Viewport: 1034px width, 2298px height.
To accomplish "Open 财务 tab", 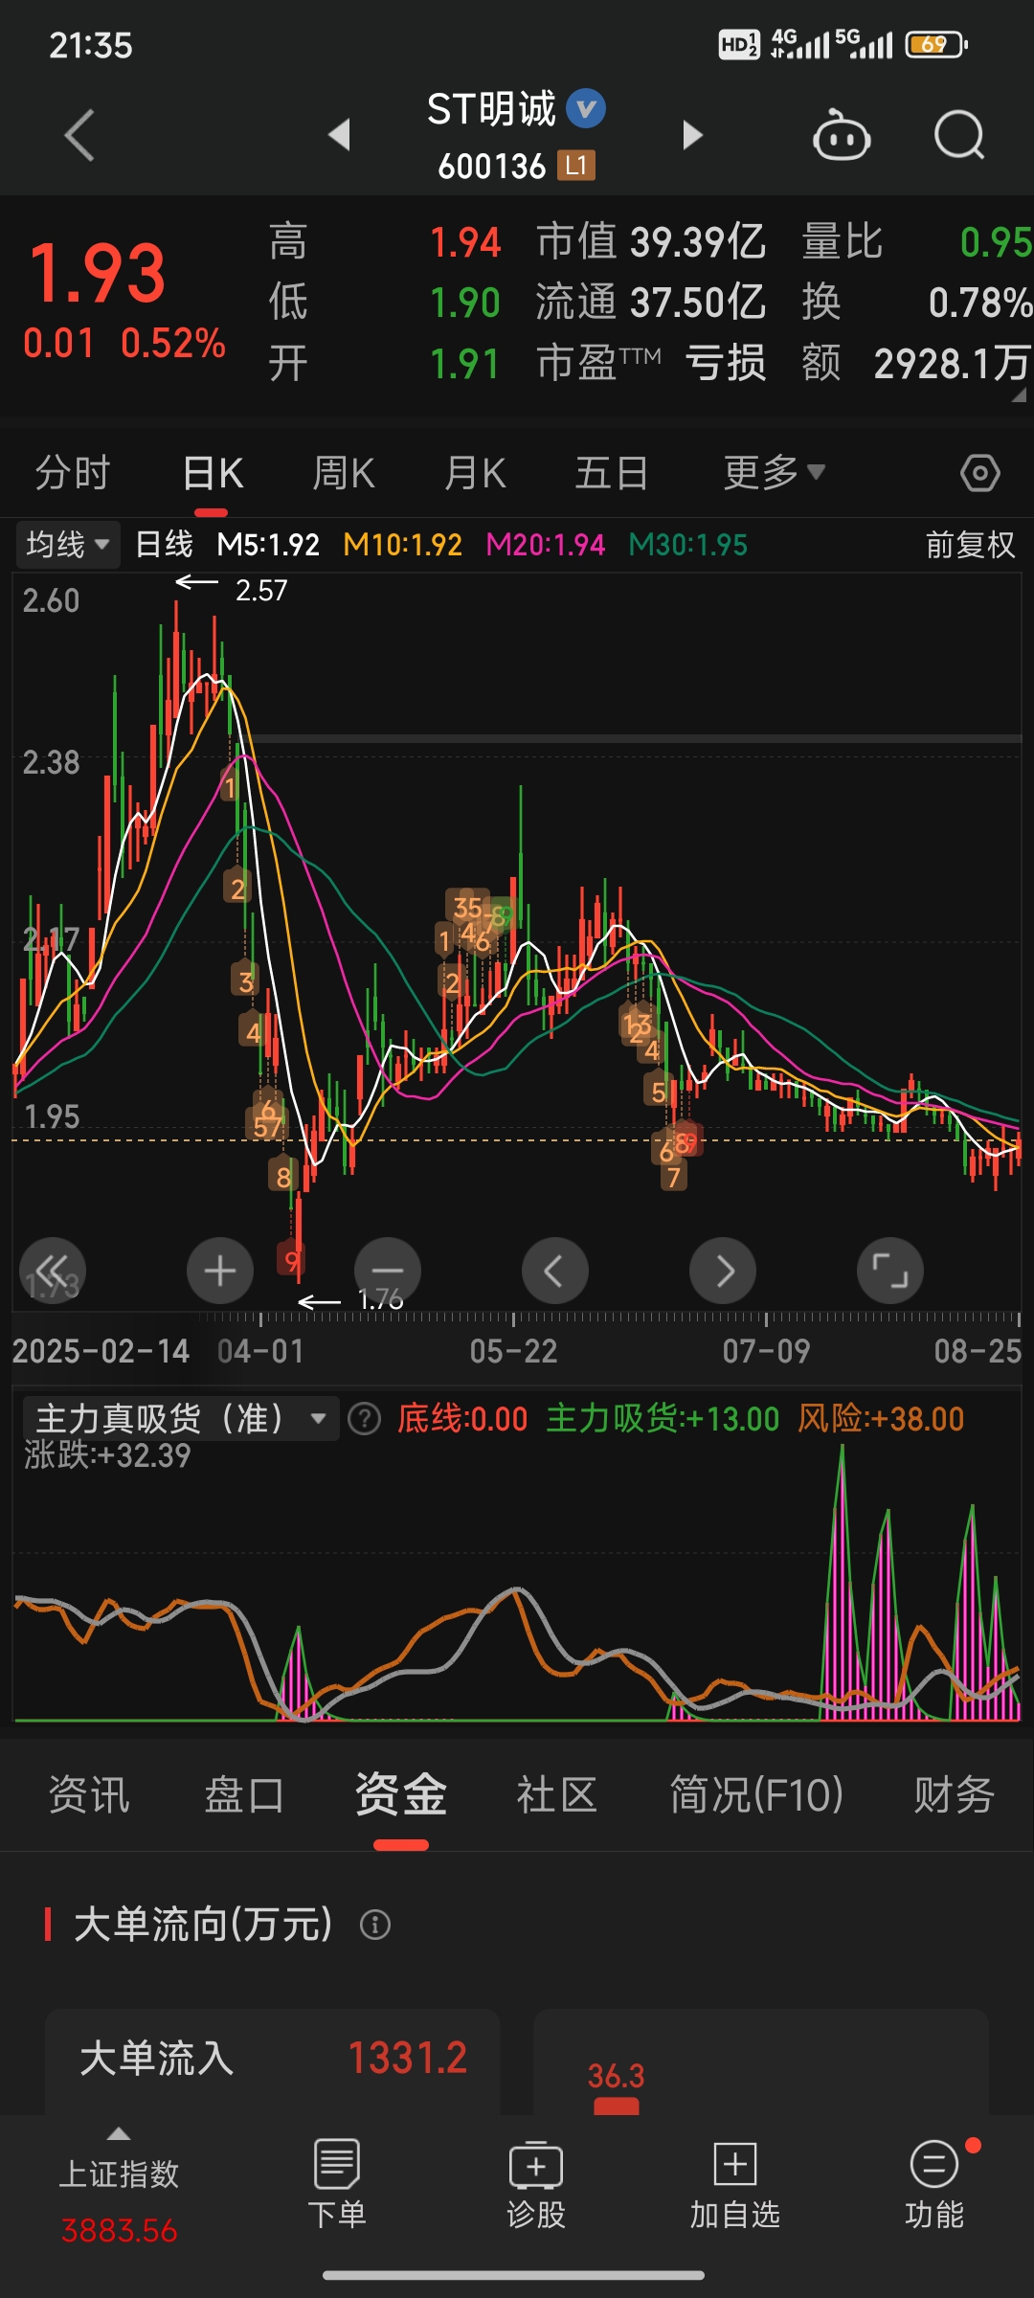I will point(954,1794).
